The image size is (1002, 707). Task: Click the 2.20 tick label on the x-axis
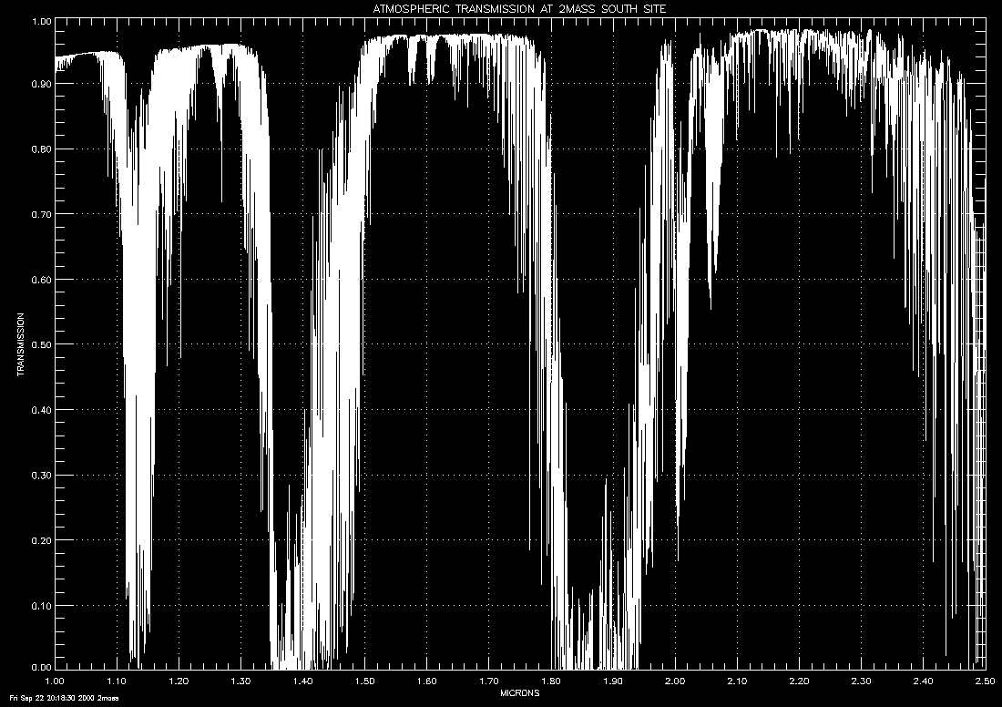pos(799,681)
